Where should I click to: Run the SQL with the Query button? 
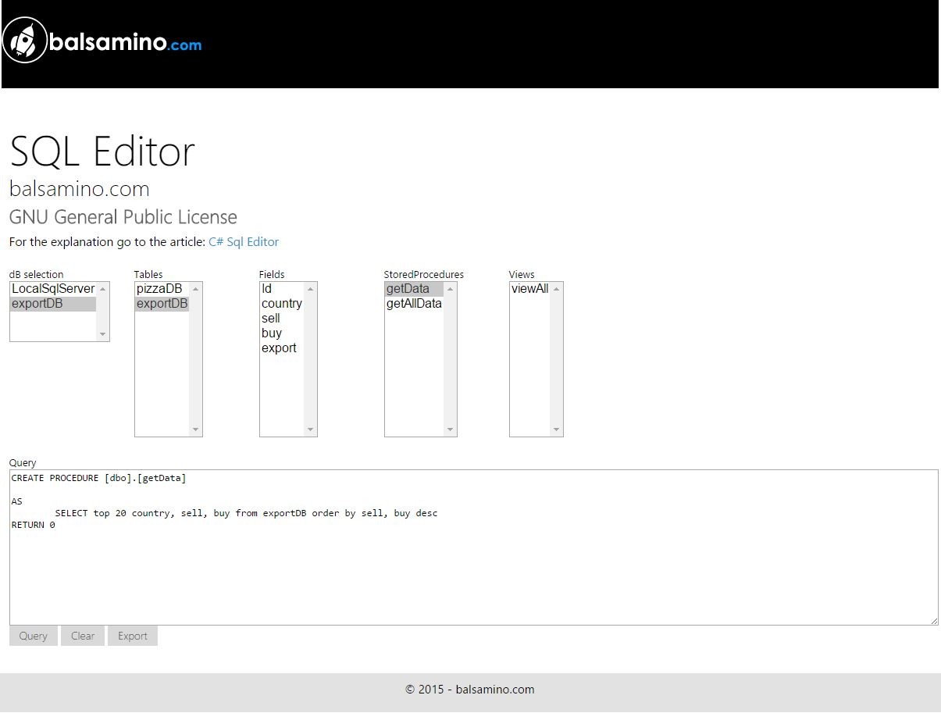point(34,636)
